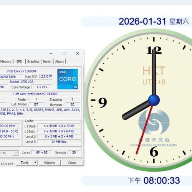Image resolution: width=192 pixels, height=192 pixels.
Task: Expand the Tools dropdown arrow
Action: pyautogui.click(x=35, y=163)
